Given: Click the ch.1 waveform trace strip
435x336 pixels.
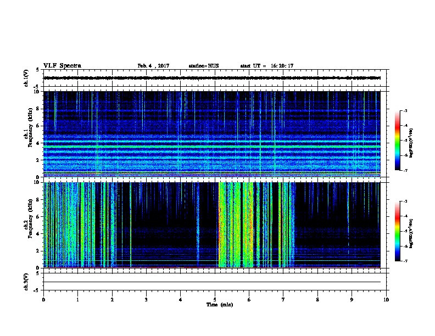Looking at the screenshot, I should click(x=212, y=78).
